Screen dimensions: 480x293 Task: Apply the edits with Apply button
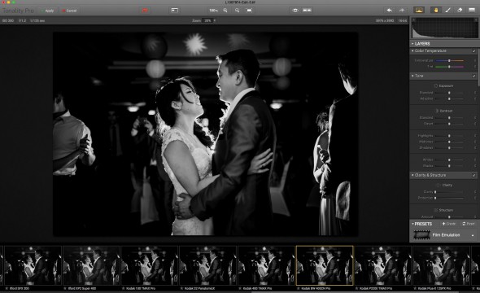(x=47, y=11)
